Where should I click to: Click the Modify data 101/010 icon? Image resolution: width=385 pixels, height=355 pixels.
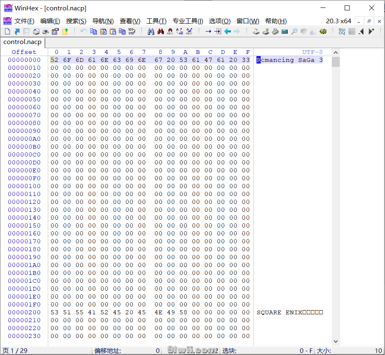(x=132, y=32)
